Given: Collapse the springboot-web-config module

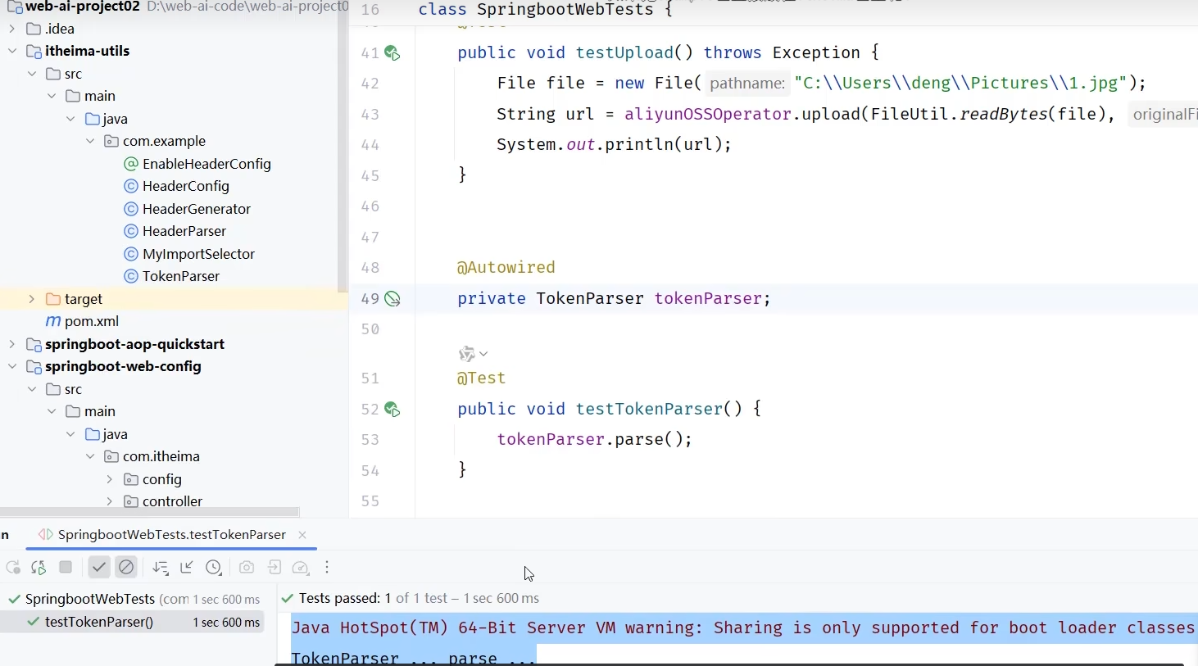Looking at the screenshot, I should [12, 366].
